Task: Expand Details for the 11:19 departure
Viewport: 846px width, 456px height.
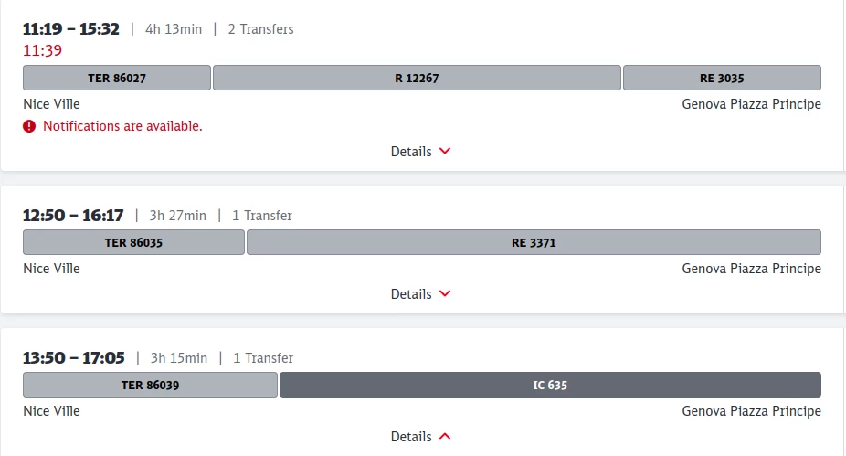Action: pos(420,152)
